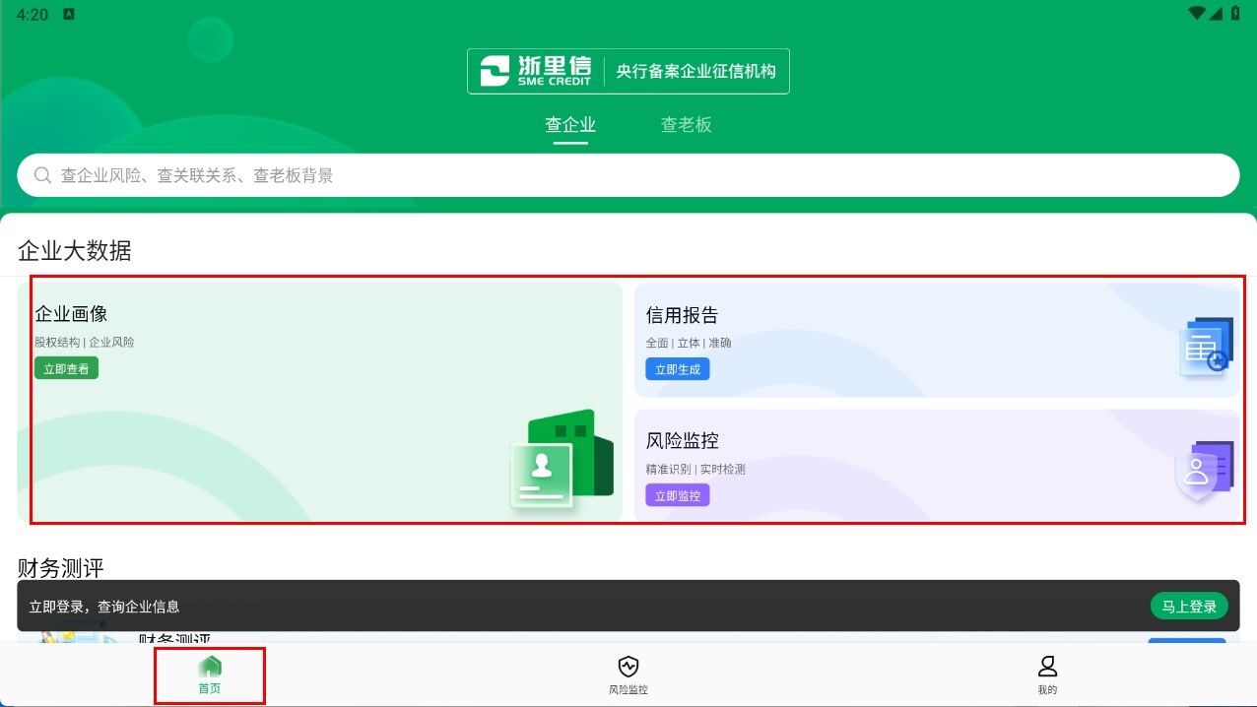Tap the 央行备案企业征信机构 header label

tap(695, 71)
